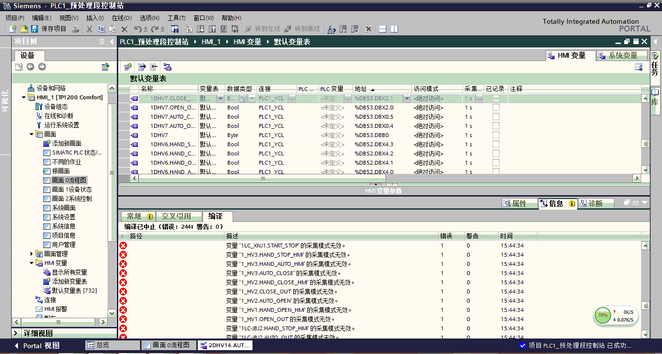This screenshot has height=354, width=662.
Task: Click the synchronize PLC tags icon
Action: click(167, 67)
